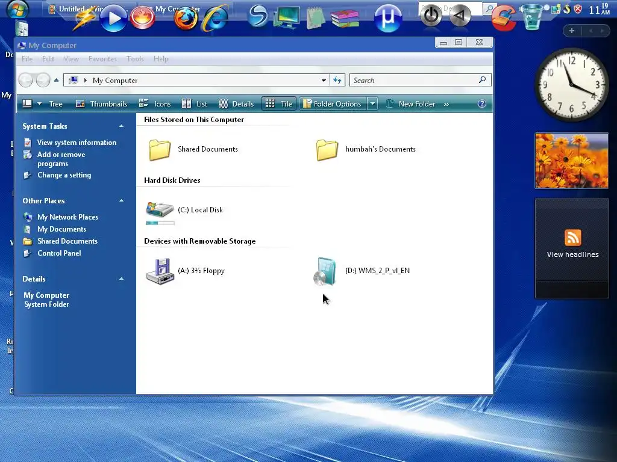The width and height of the screenshot is (617, 462).
Task: Toggle the Tree pane view
Action: (x=55, y=103)
